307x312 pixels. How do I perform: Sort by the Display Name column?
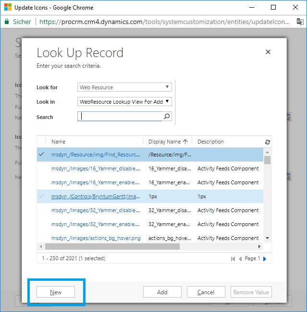(x=165, y=142)
